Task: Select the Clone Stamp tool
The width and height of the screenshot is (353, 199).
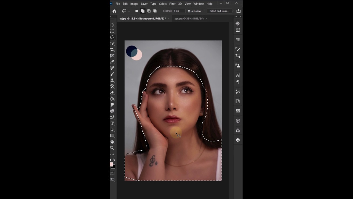Action: pyautogui.click(x=112, y=80)
